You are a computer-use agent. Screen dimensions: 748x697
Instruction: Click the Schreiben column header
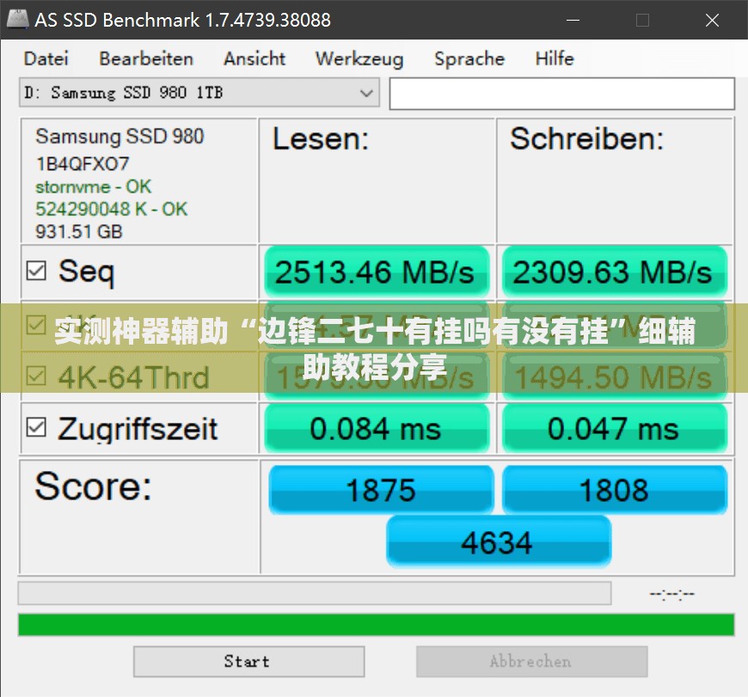click(586, 139)
